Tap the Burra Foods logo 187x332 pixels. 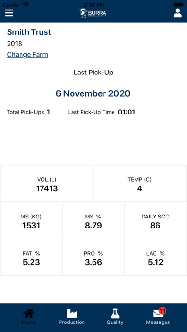[93, 13]
